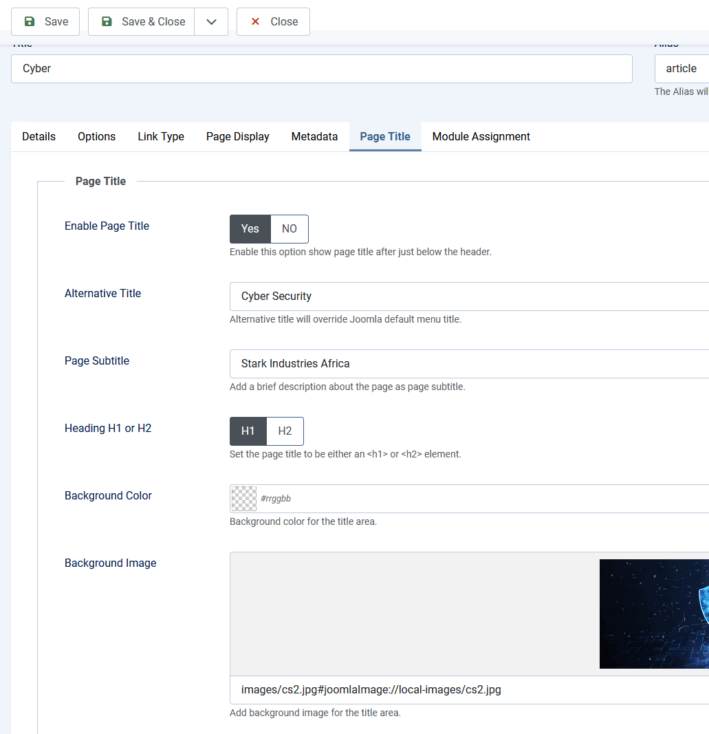709x734 pixels.
Task: Open the Options tab
Action: (x=96, y=136)
